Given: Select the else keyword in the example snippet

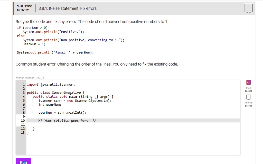Looking at the screenshot, I should (20, 36).
